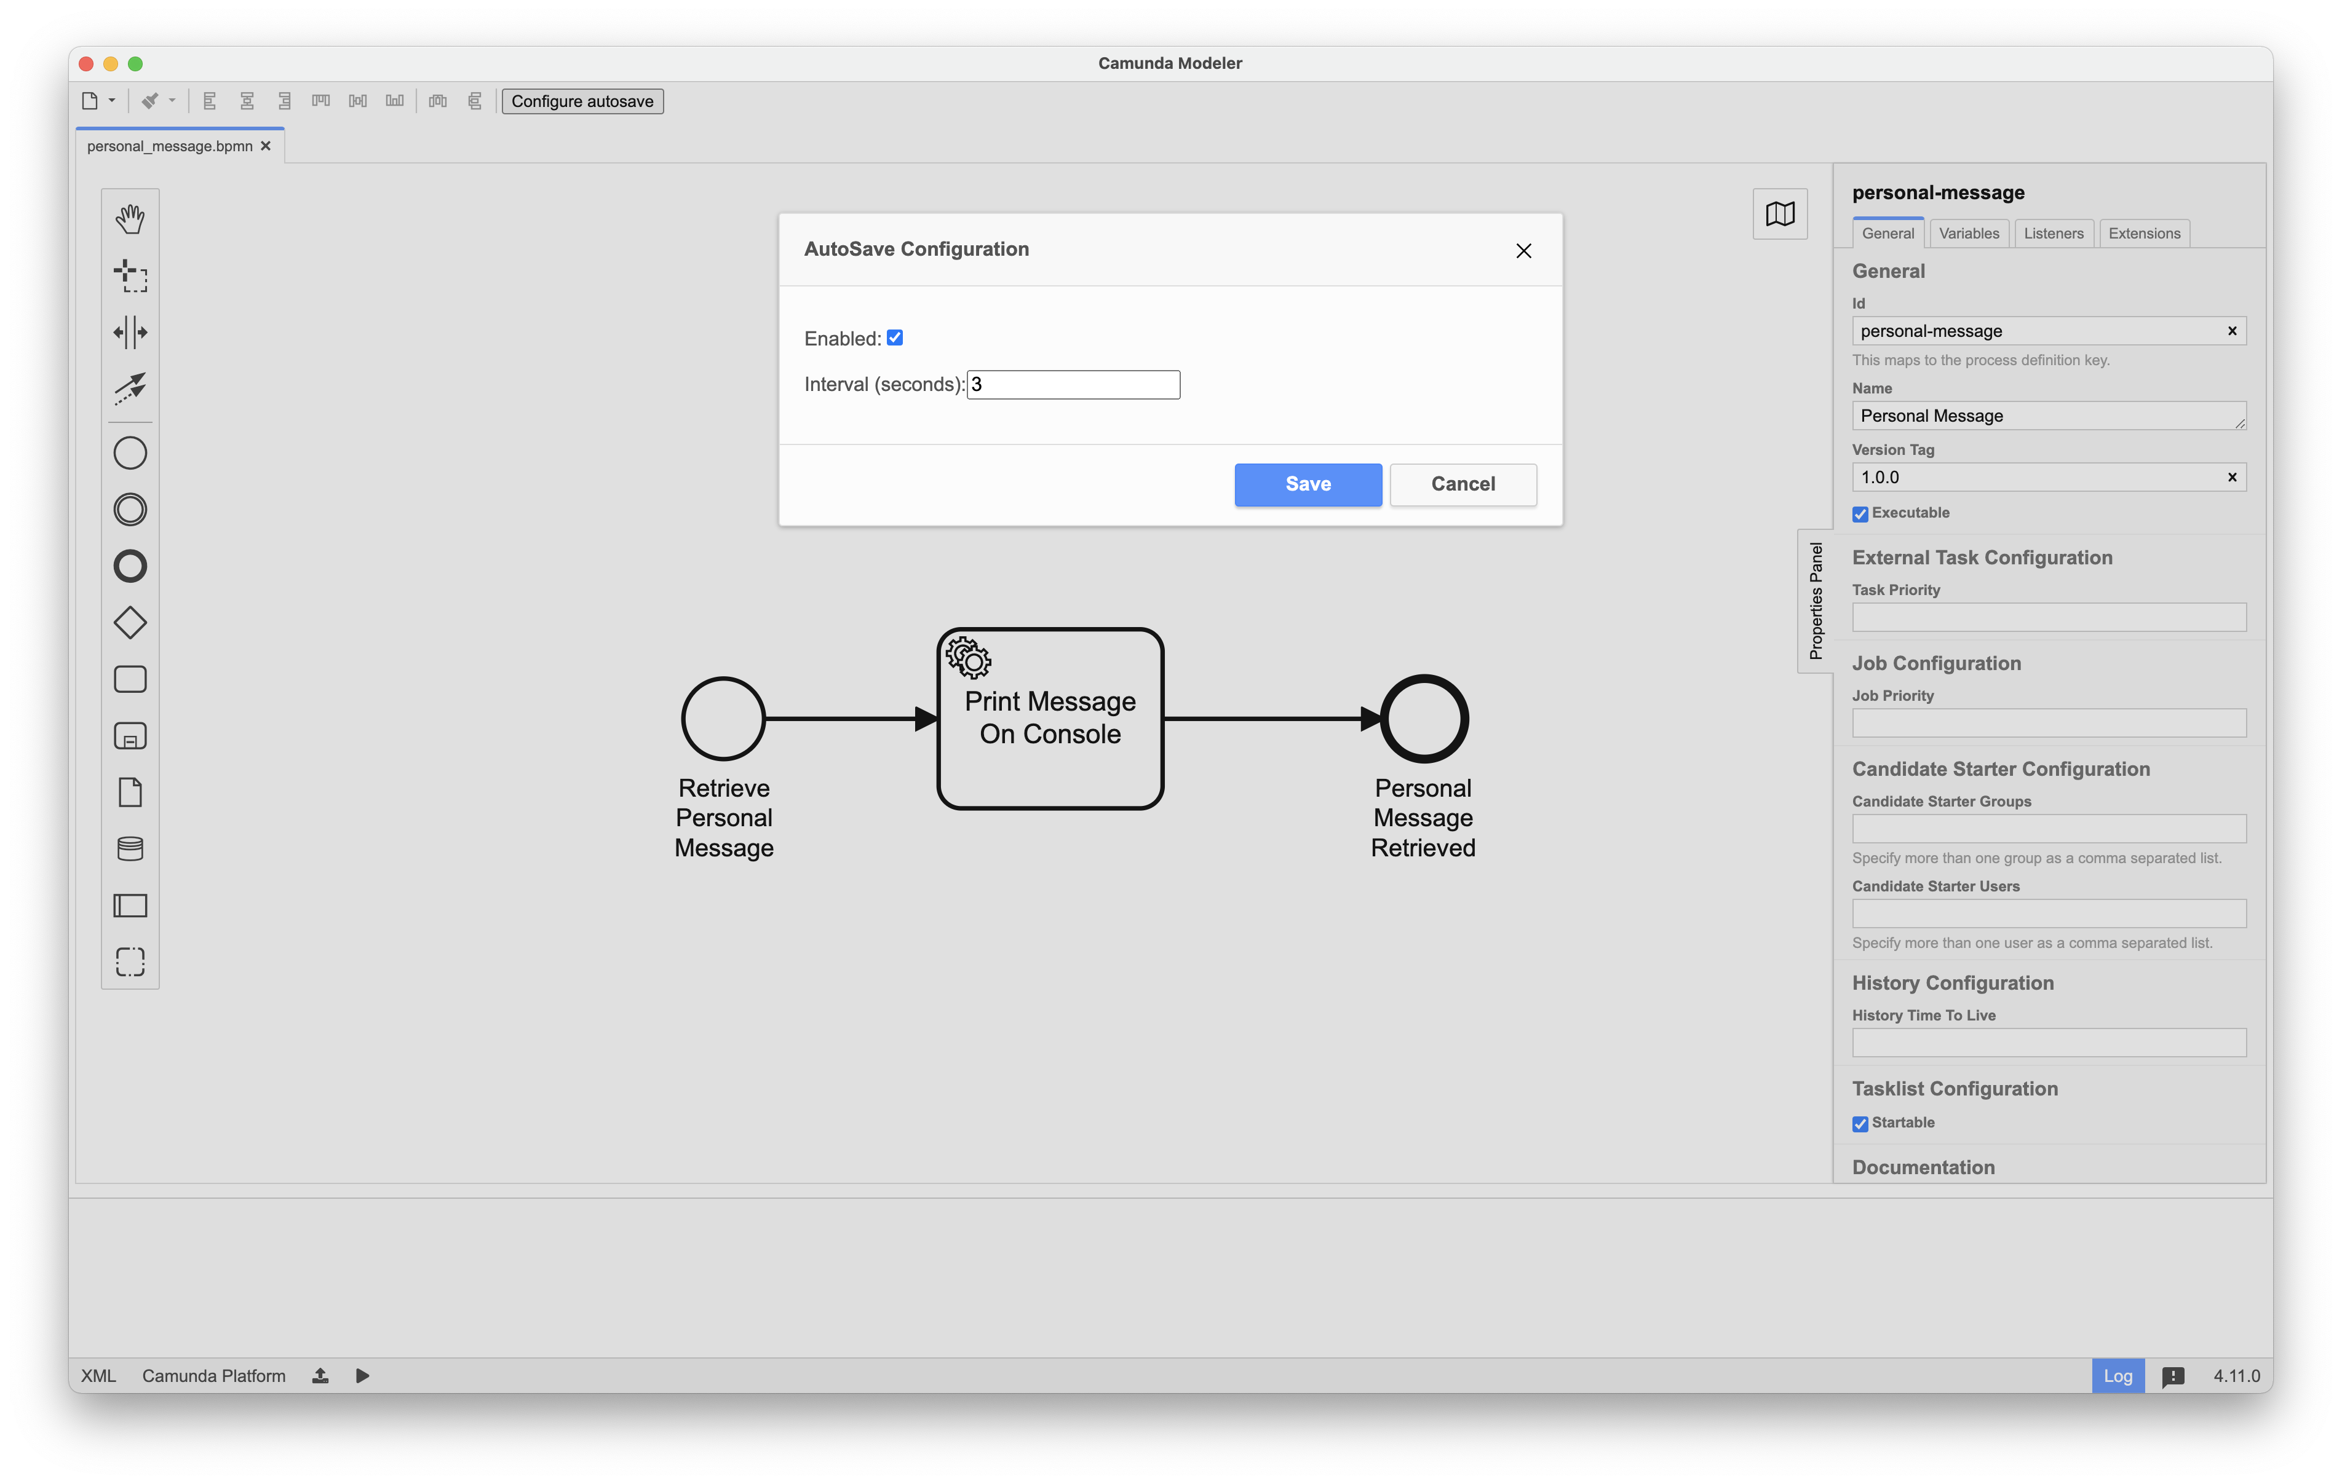
Task: Align elements middle toolbar icon
Action: point(358,100)
